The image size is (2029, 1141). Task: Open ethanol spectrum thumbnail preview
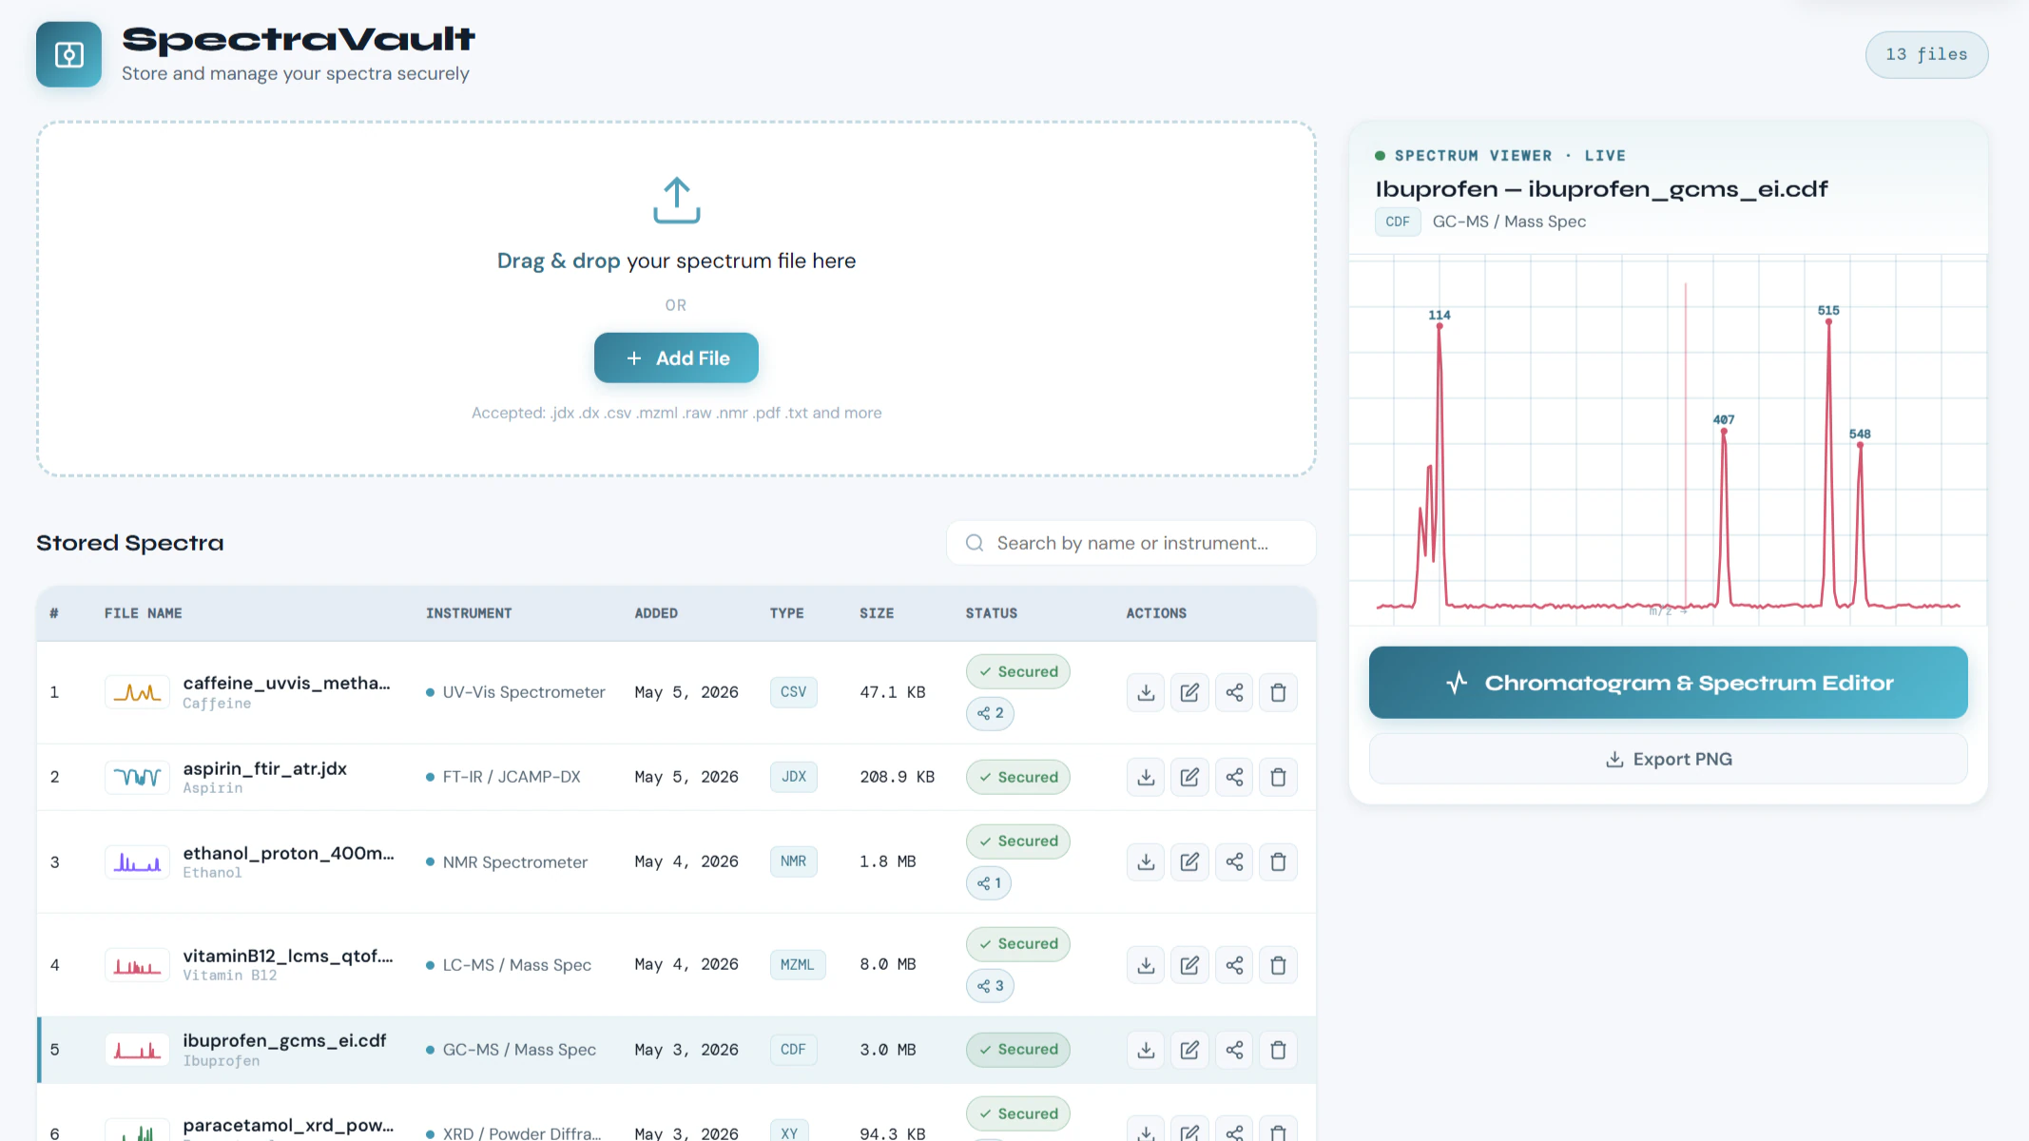coord(137,861)
